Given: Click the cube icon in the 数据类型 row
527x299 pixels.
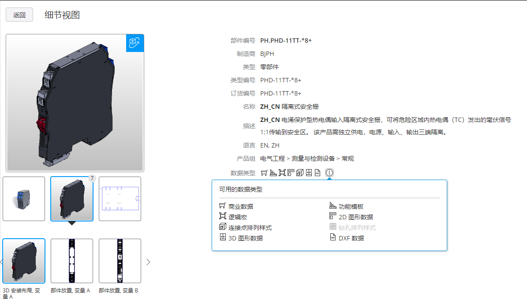Looking at the screenshot, I should (x=300, y=173).
